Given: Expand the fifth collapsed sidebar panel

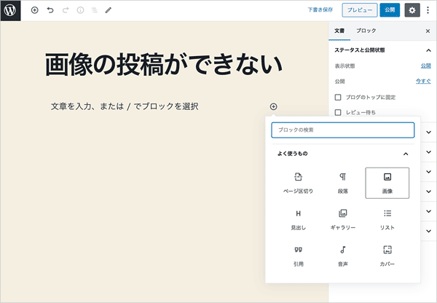Looking at the screenshot, I should pyautogui.click(x=429, y=211).
